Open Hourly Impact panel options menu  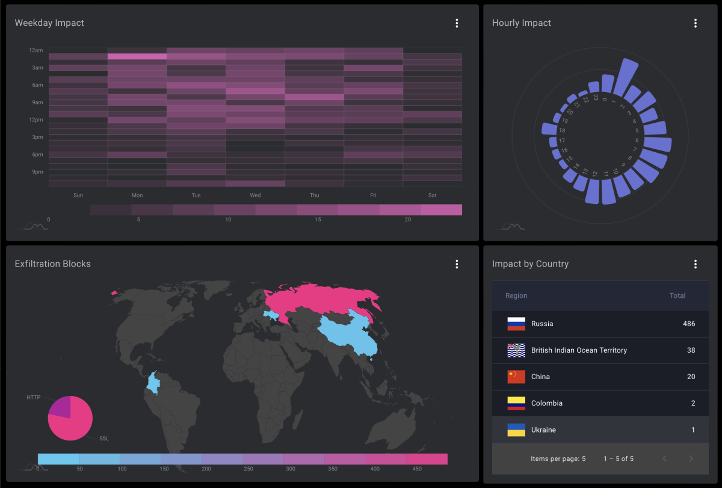(x=696, y=23)
